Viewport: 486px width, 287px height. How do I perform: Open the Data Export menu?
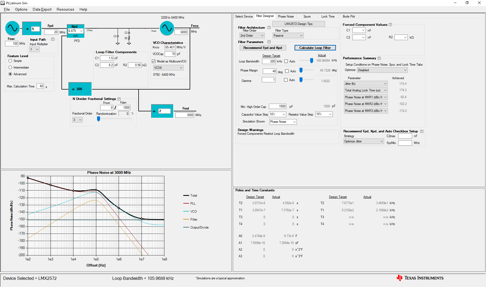tap(42, 9)
